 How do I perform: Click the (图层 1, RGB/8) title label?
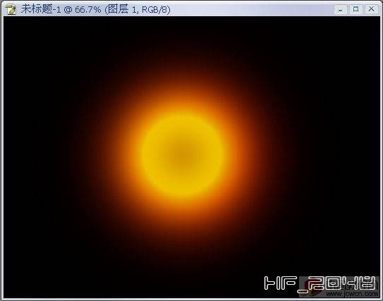(x=138, y=10)
